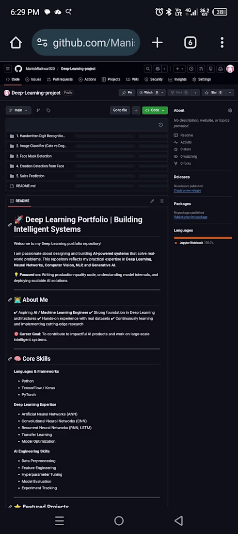Expand the green Code dropdown
Image resolution: width=238 pixels, height=534 pixels.
point(155,110)
